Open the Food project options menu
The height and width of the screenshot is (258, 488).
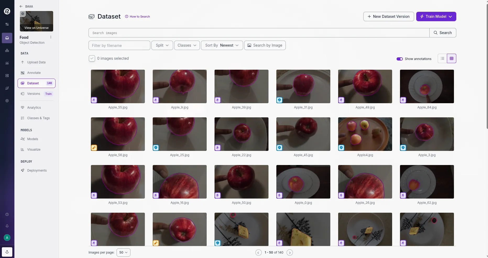point(51,37)
